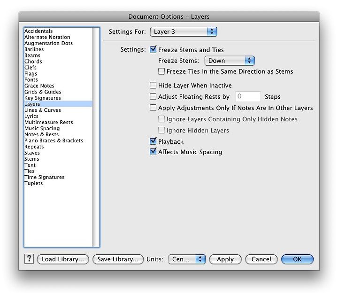The image size is (338, 296).
Task: Check Hide Layer When Inactive
Action: (x=153, y=85)
